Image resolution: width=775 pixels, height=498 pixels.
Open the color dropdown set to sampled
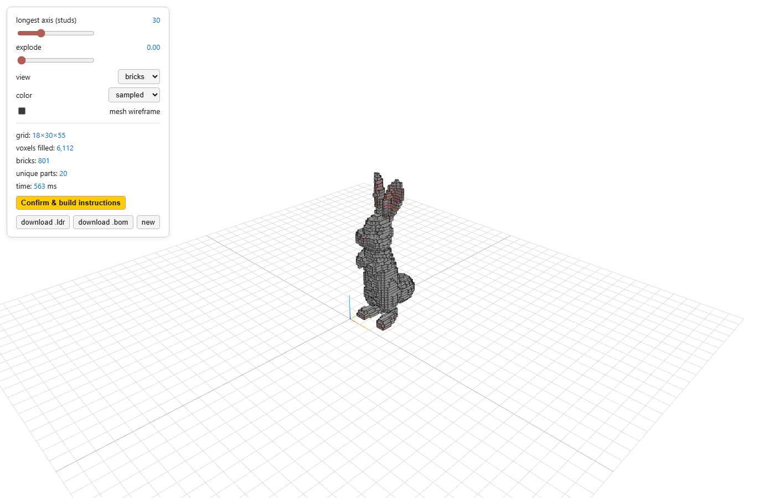[134, 95]
